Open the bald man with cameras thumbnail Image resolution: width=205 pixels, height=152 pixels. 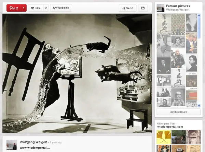click(x=178, y=59)
